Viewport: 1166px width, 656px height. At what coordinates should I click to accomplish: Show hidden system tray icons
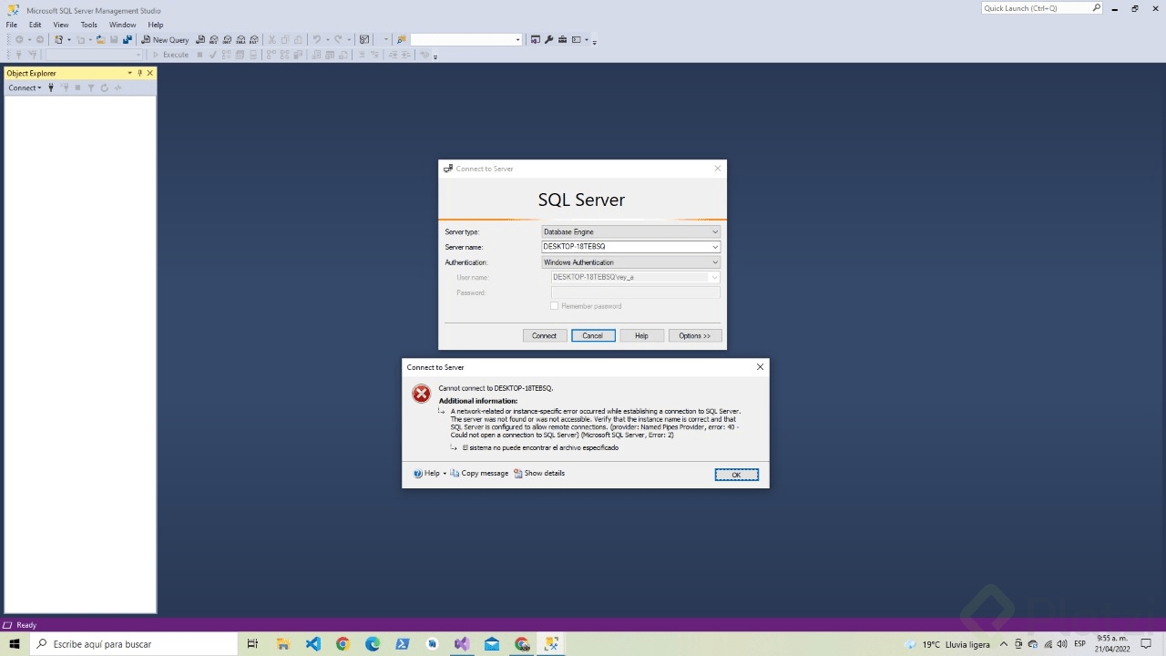tap(1004, 644)
